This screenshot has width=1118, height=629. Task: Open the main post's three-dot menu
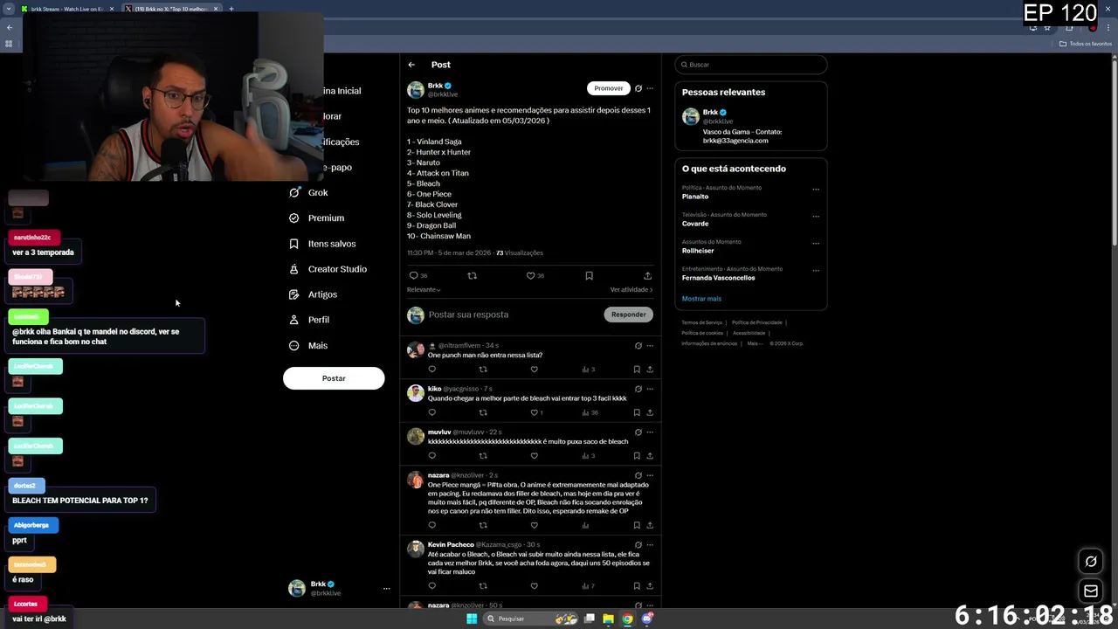pos(650,88)
